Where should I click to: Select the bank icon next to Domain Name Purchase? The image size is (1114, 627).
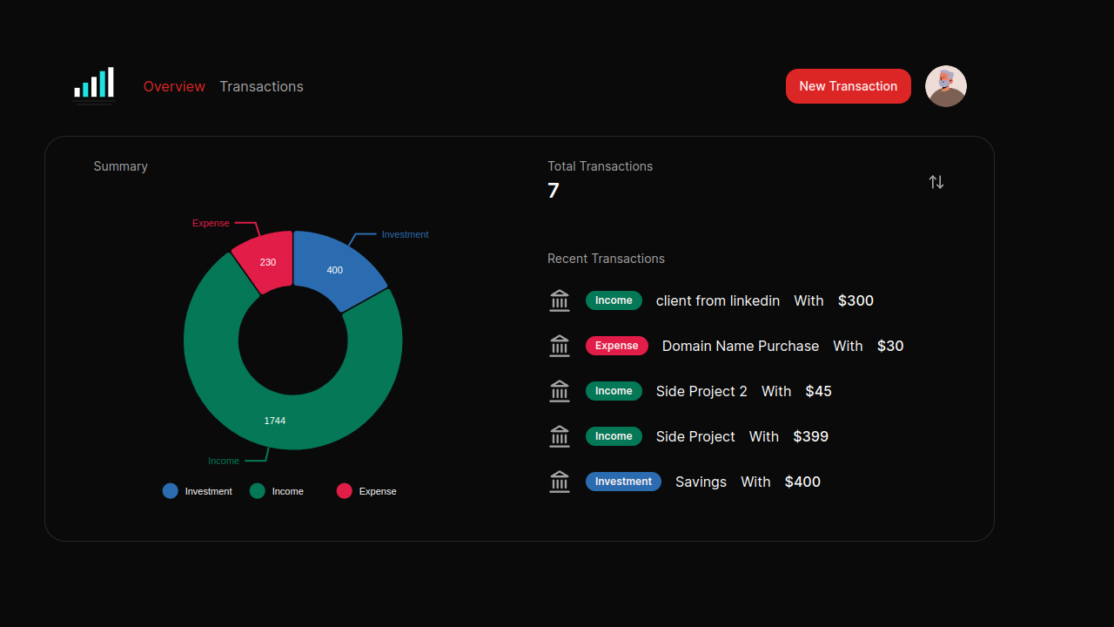click(x=559, y=346)
